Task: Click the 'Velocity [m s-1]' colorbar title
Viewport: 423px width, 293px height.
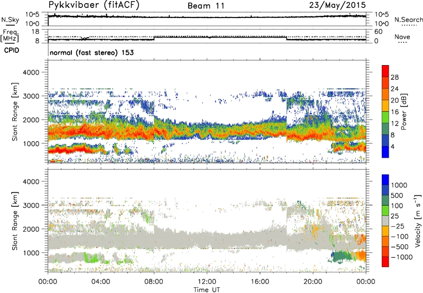Action: click(418, 220)
